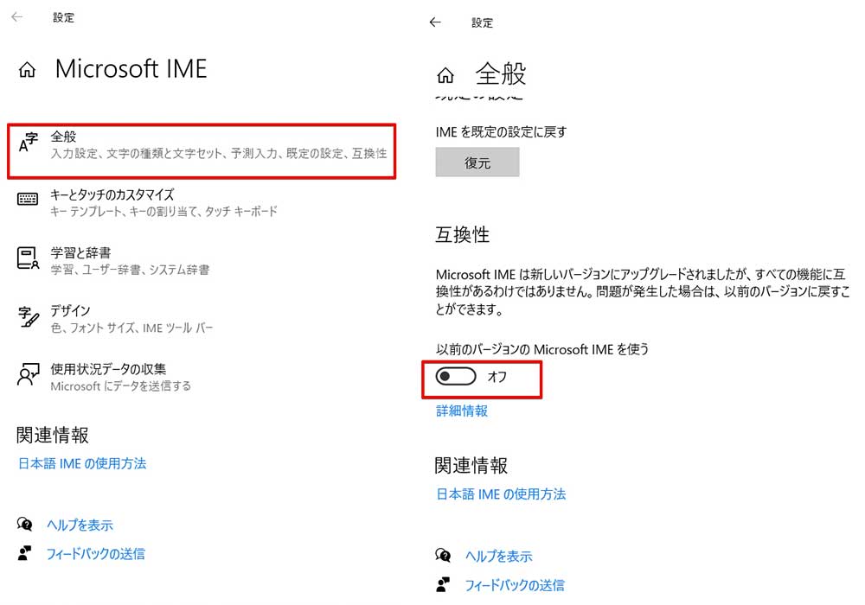Image resolution: width=865 pixels, height=605 pixels.
Task: Open the 全般 settings category
Action: pos(202,151)
